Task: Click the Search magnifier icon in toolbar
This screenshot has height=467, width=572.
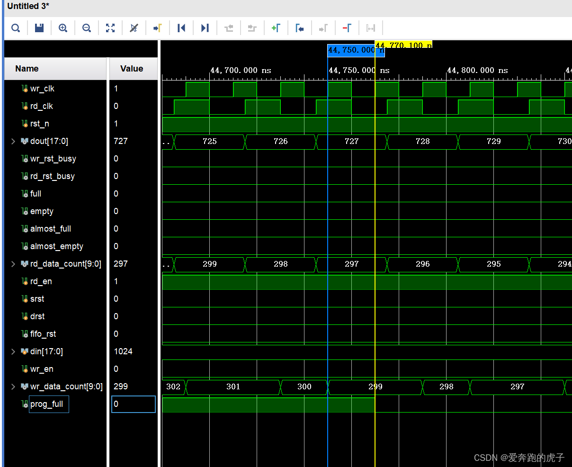Action: click(16, 28)
